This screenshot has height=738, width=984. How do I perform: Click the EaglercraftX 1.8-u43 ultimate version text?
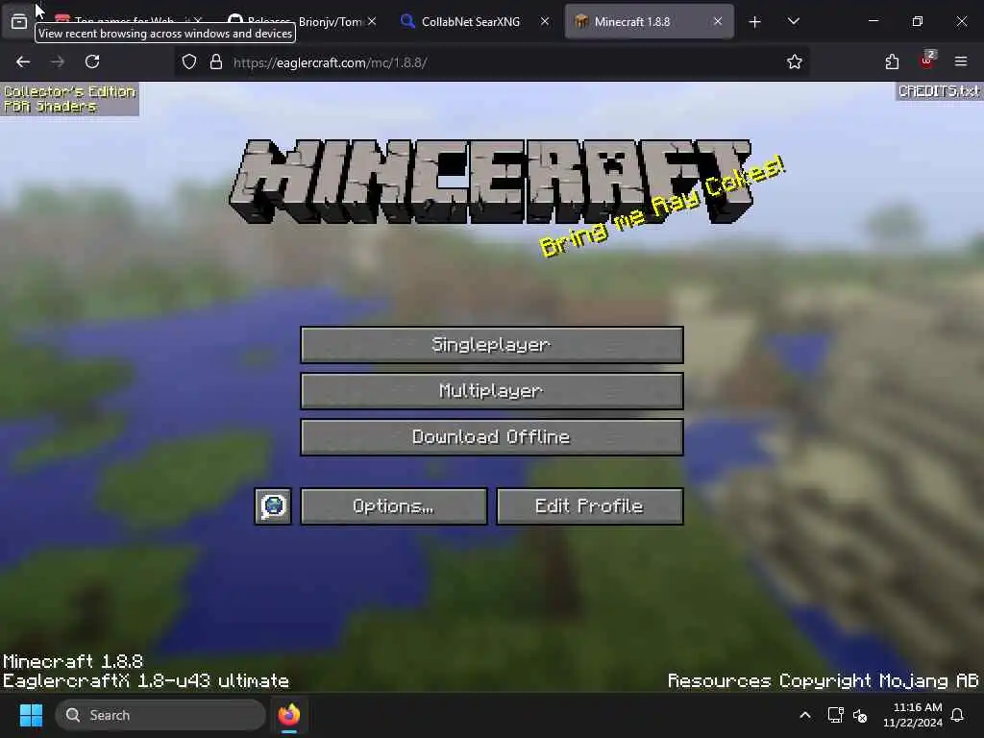tap(146, 681)
